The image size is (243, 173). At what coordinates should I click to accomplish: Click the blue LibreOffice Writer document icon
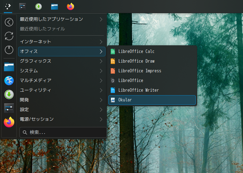click(x=113, y=90)
